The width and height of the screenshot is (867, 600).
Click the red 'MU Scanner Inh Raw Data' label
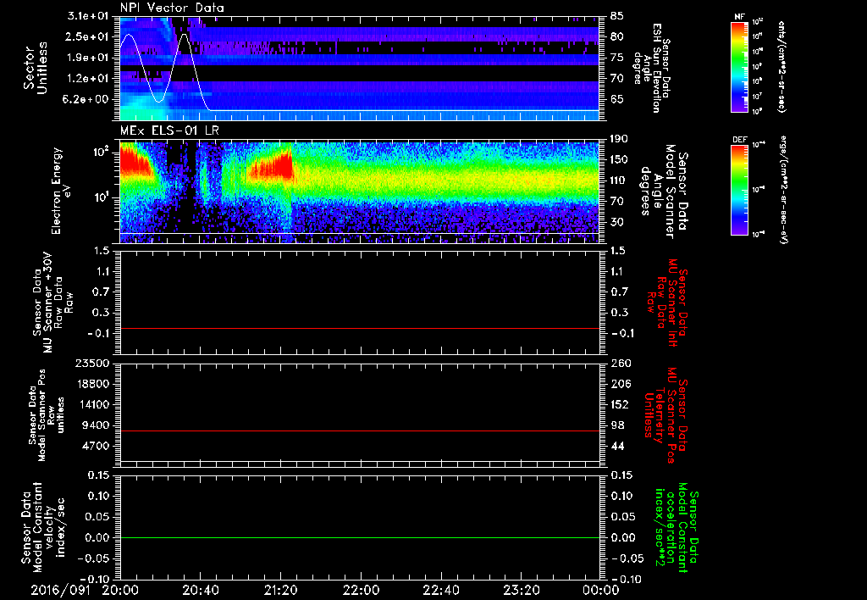pyautogui.click(x=665, y=303)
